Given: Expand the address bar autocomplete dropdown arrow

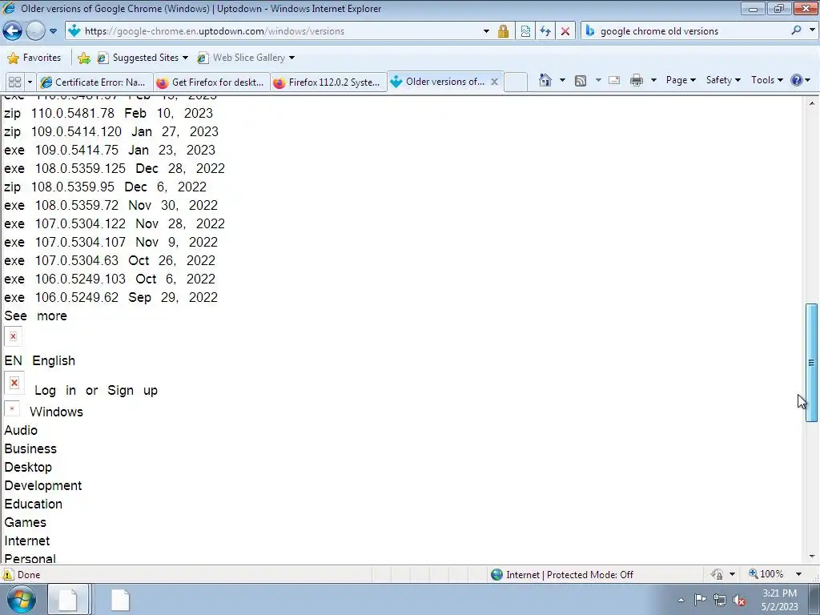Looking at the screenshot, I should (x=486, y=31).
